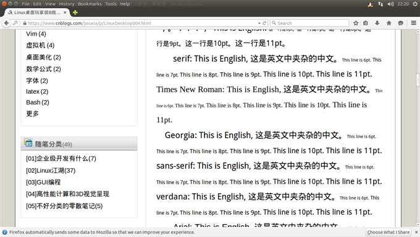
Task: Open the Tools menu
Action: tap(111, 4)
